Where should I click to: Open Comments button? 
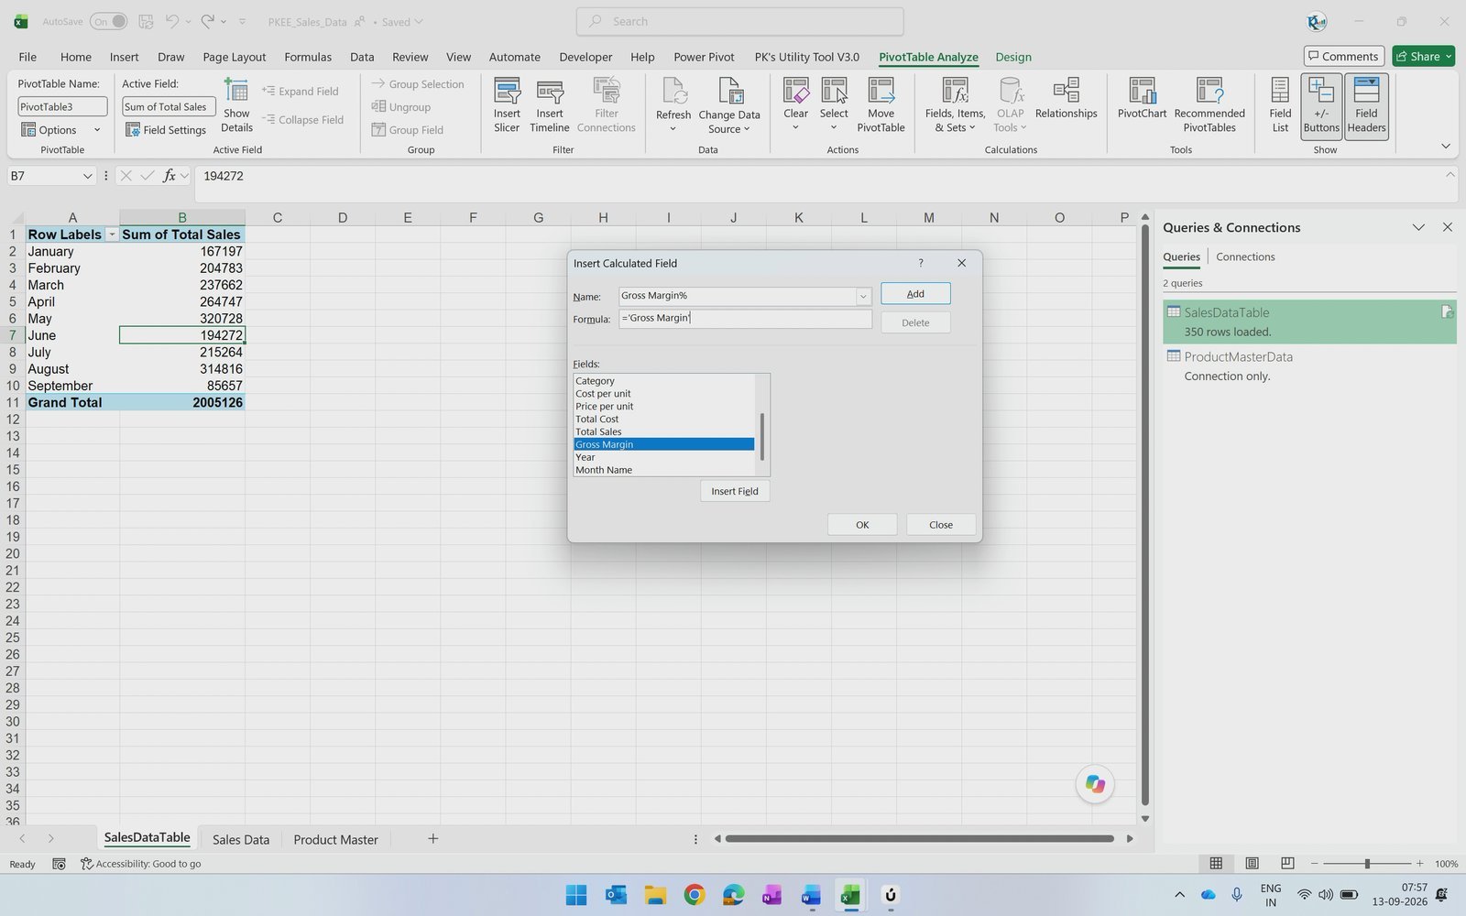point(1343,56)
